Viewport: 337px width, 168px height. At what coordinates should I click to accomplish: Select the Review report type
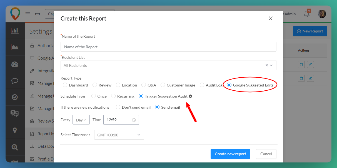pyautogui.click(x=102, y=85)
